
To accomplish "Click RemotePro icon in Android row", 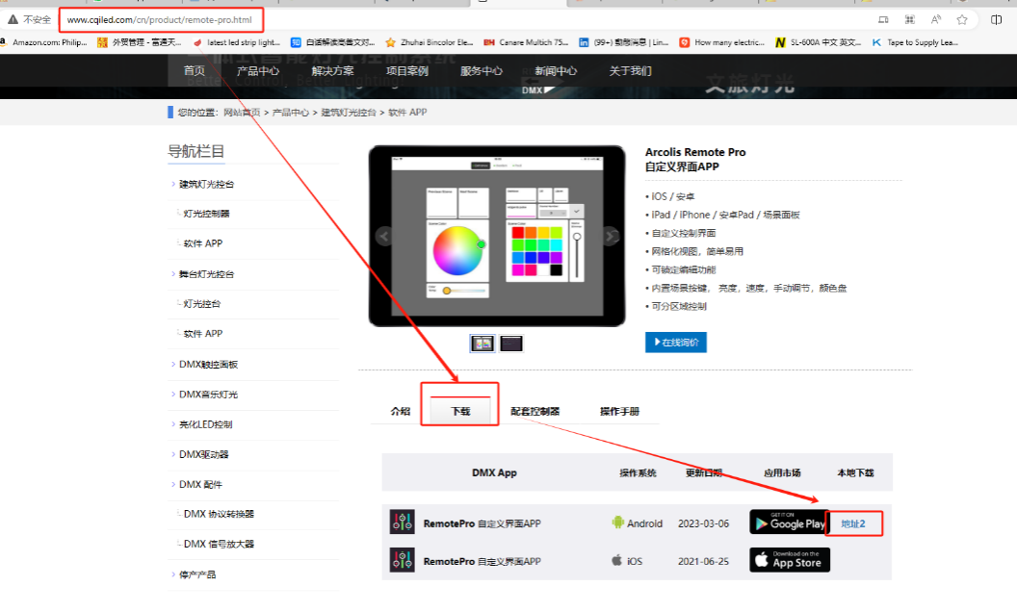I will point(403,522).
